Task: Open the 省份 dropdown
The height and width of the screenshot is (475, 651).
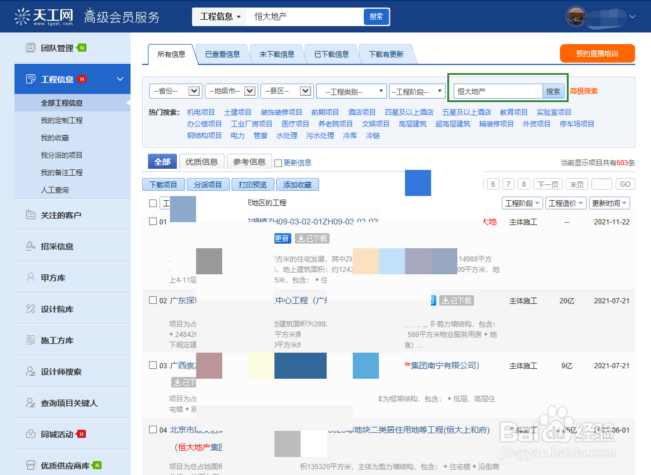Action: 175,91
